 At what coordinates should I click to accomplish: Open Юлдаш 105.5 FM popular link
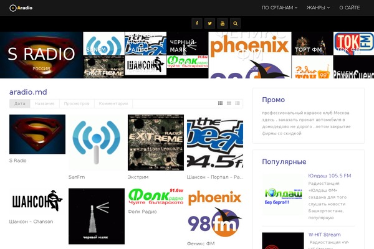(x=329, y=176)
